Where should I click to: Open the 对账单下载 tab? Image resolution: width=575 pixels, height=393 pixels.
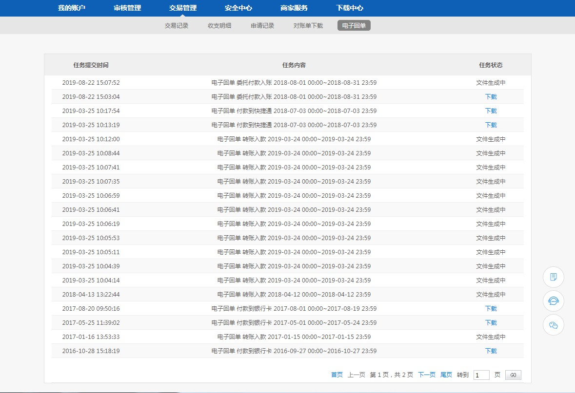pos(308,25)
